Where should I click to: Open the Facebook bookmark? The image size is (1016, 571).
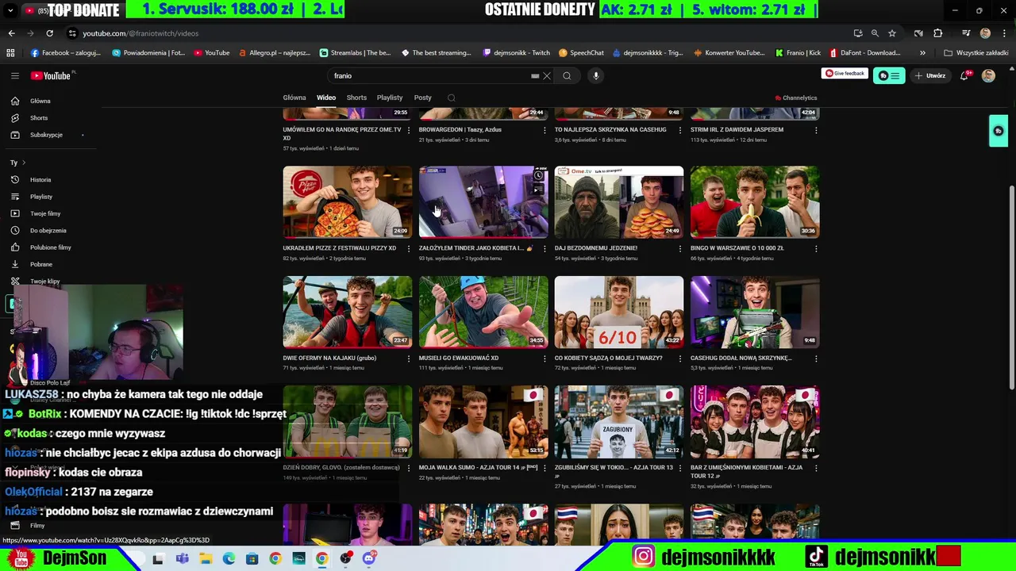[66, 53]
